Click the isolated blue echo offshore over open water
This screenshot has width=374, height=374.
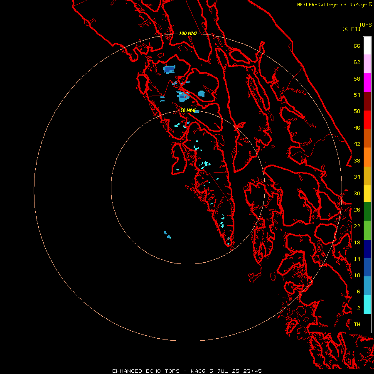(x=167, y=235)
